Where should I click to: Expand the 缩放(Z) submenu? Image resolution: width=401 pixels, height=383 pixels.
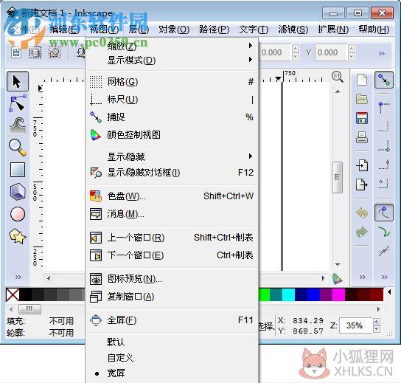coord(172,46)
